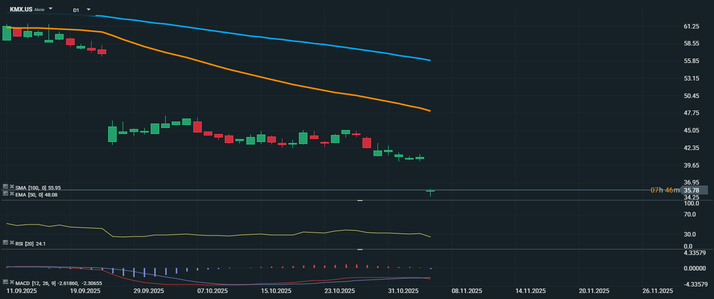
Task: Click the 26.11.2025 date label
Action: point(657,290)
